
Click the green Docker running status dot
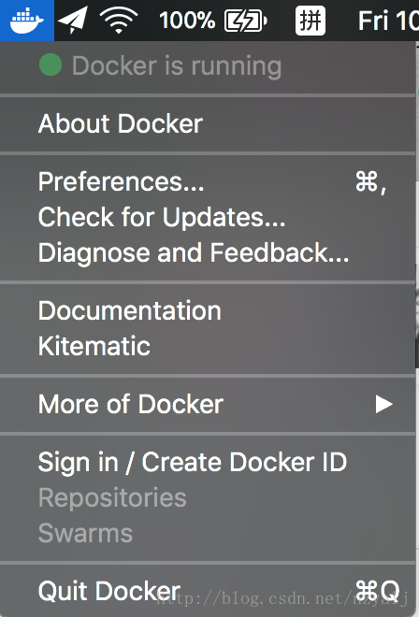(51, 65)
